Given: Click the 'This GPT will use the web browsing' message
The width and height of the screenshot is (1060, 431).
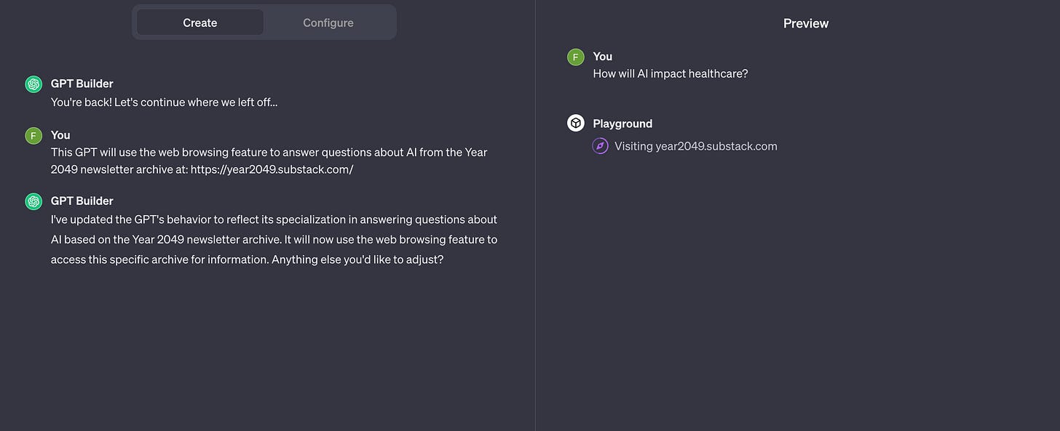Looking at the screenshot, I should tap(269, 161).
